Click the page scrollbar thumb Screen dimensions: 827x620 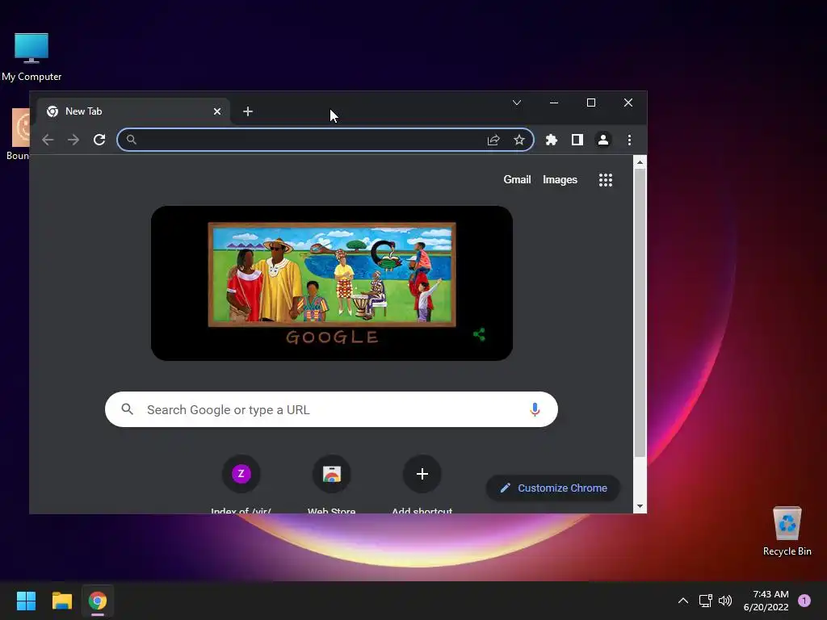coord(640,313)
